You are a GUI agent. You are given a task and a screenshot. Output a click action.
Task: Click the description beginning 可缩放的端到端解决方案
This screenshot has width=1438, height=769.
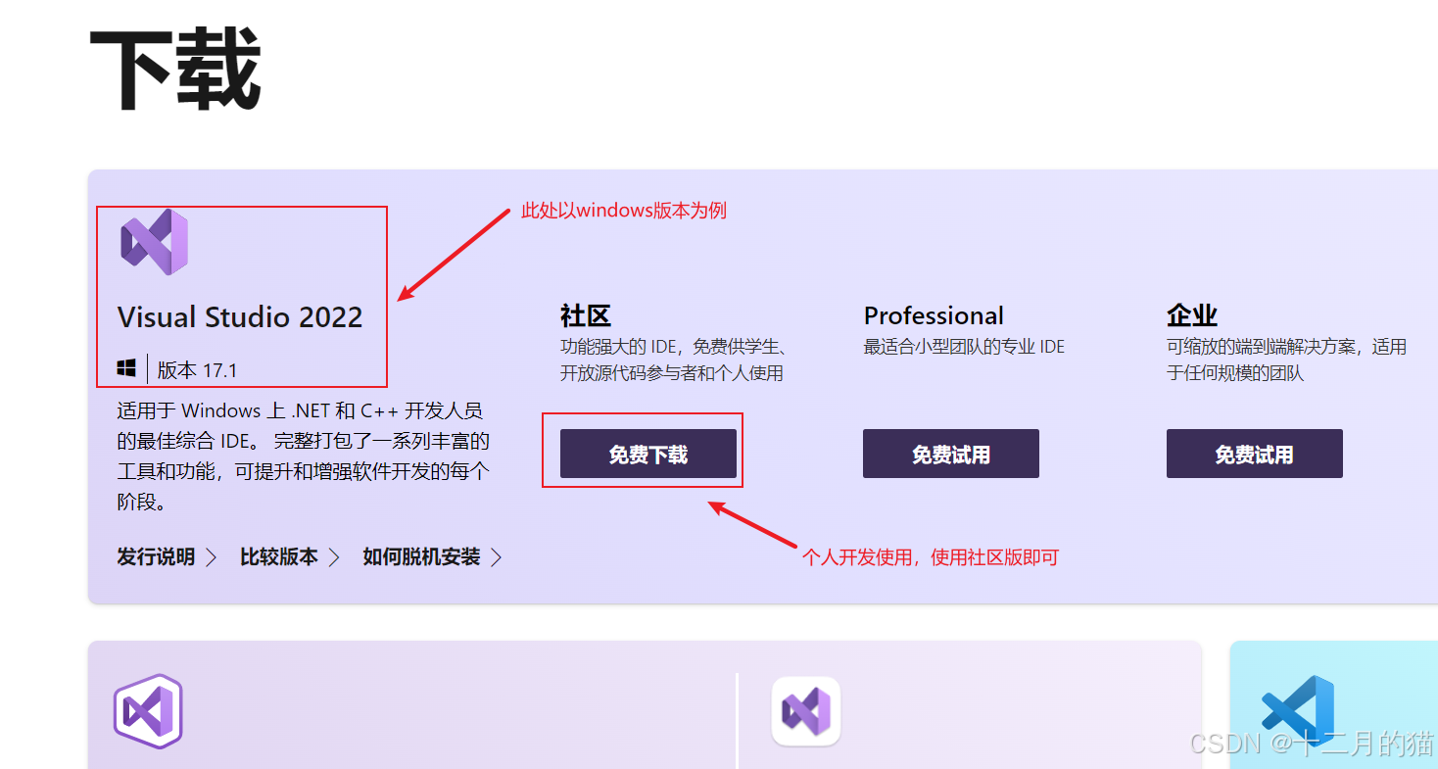[1286, 360]
